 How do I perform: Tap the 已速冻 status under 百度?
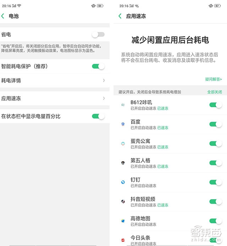pyautogui.click(x=163, y=128)
